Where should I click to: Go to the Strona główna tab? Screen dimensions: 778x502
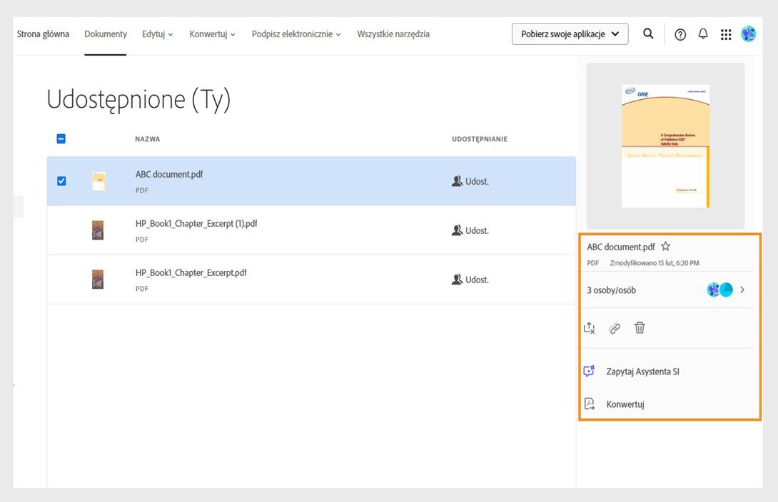coord(43,34)
